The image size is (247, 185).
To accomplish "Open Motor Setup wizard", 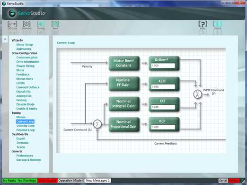I will tap(25, 45).
